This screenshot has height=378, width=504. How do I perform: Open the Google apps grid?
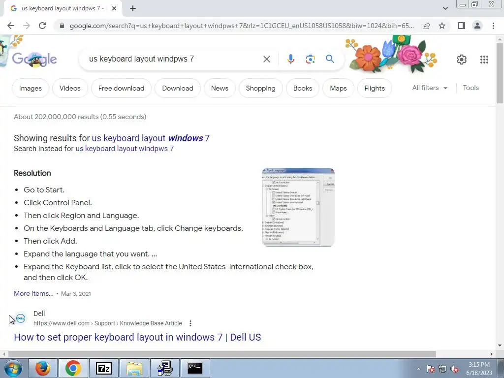click(x=484, y=60)
